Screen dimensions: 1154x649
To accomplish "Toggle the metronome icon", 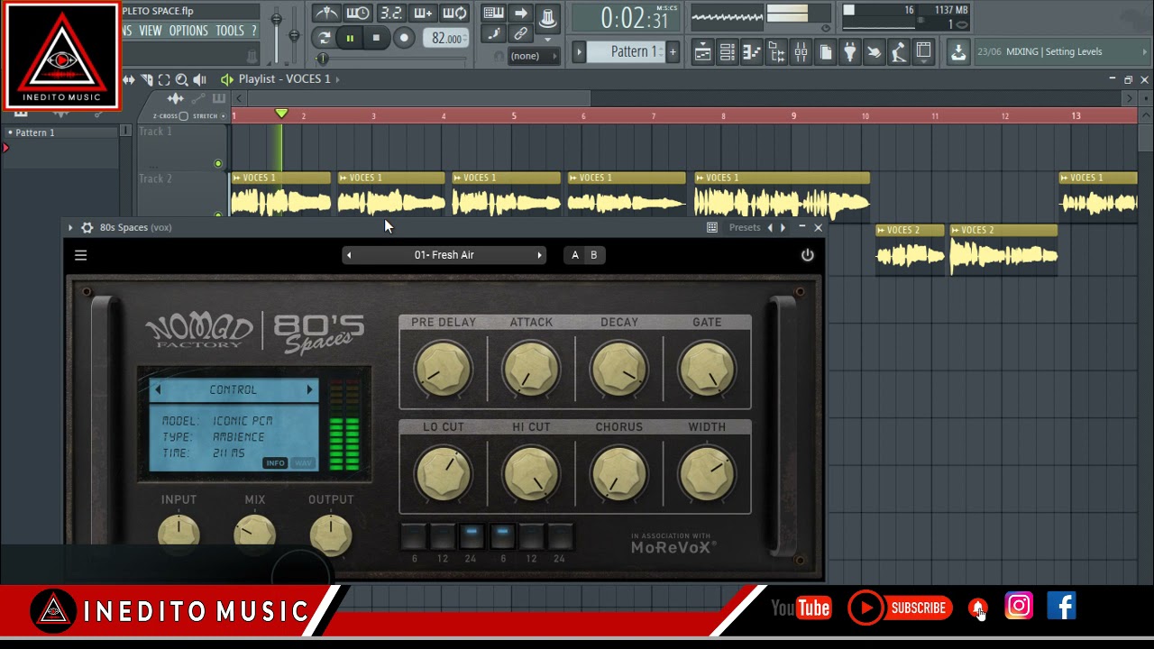I will pos(325,13).
